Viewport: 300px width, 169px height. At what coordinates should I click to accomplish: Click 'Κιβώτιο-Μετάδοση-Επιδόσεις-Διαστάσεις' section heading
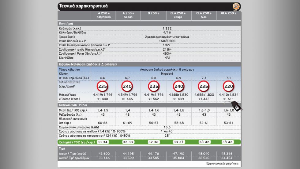(x=88, y=64)
